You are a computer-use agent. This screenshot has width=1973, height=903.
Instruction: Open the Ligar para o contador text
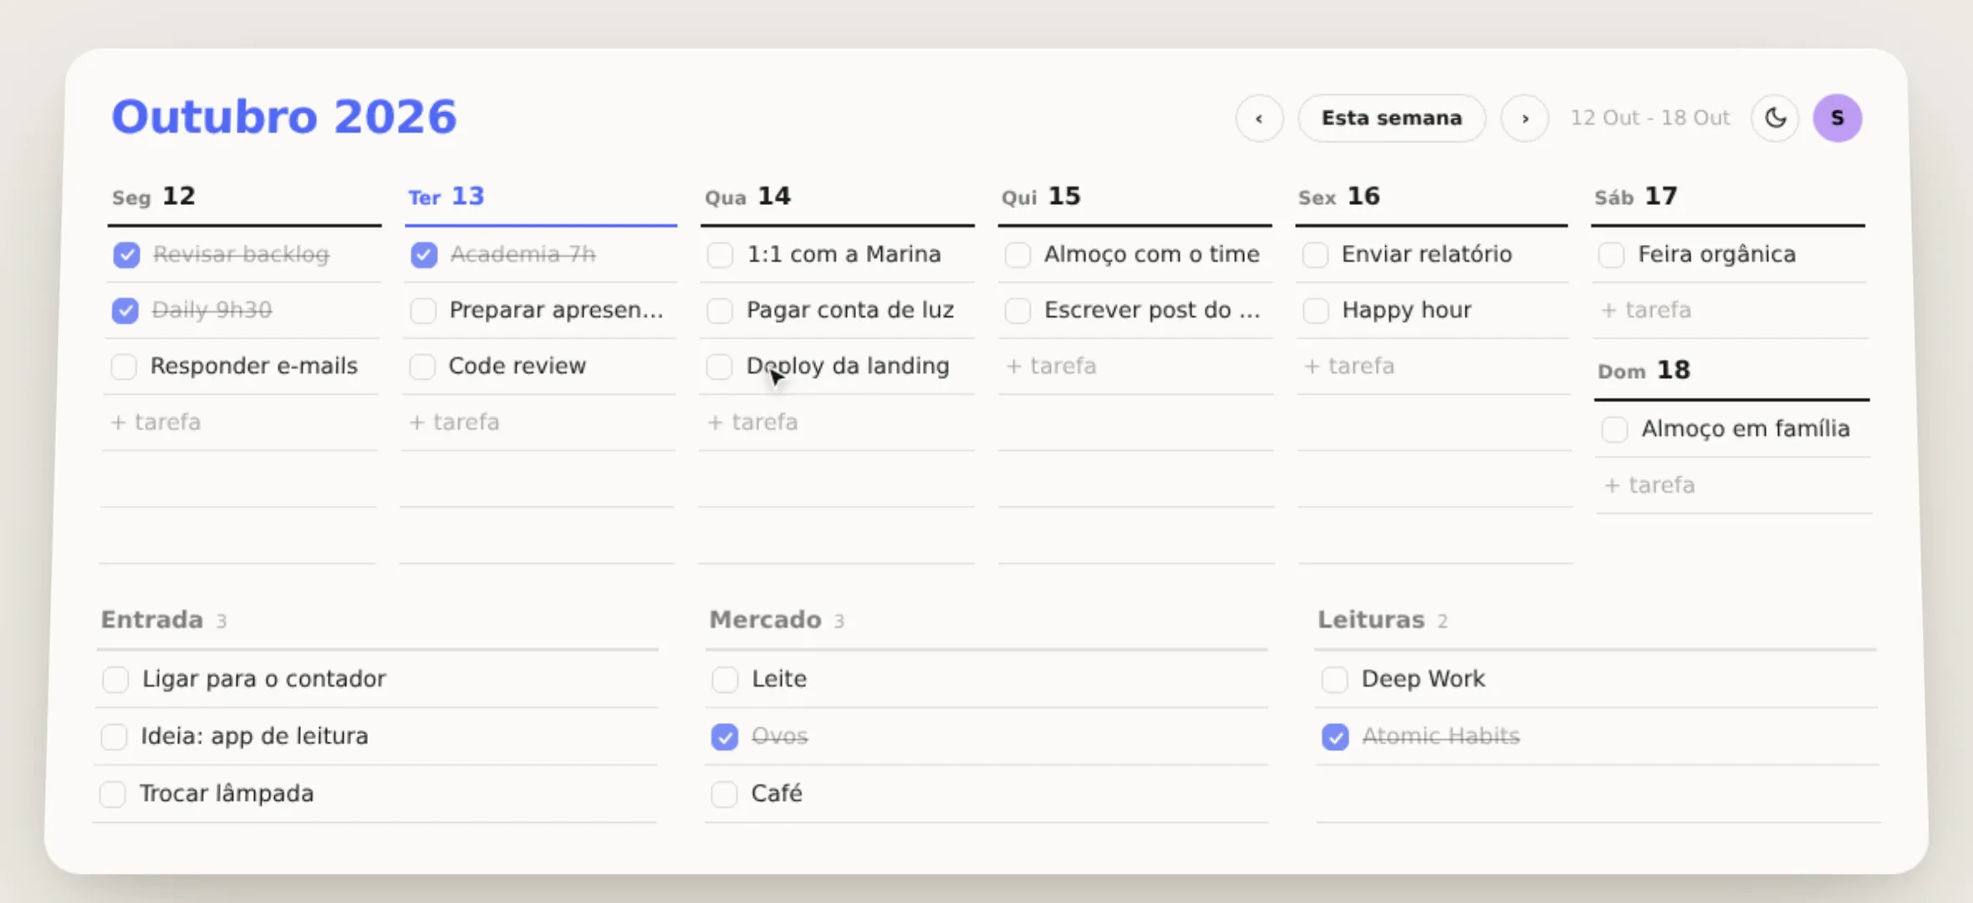coord(264,679)
